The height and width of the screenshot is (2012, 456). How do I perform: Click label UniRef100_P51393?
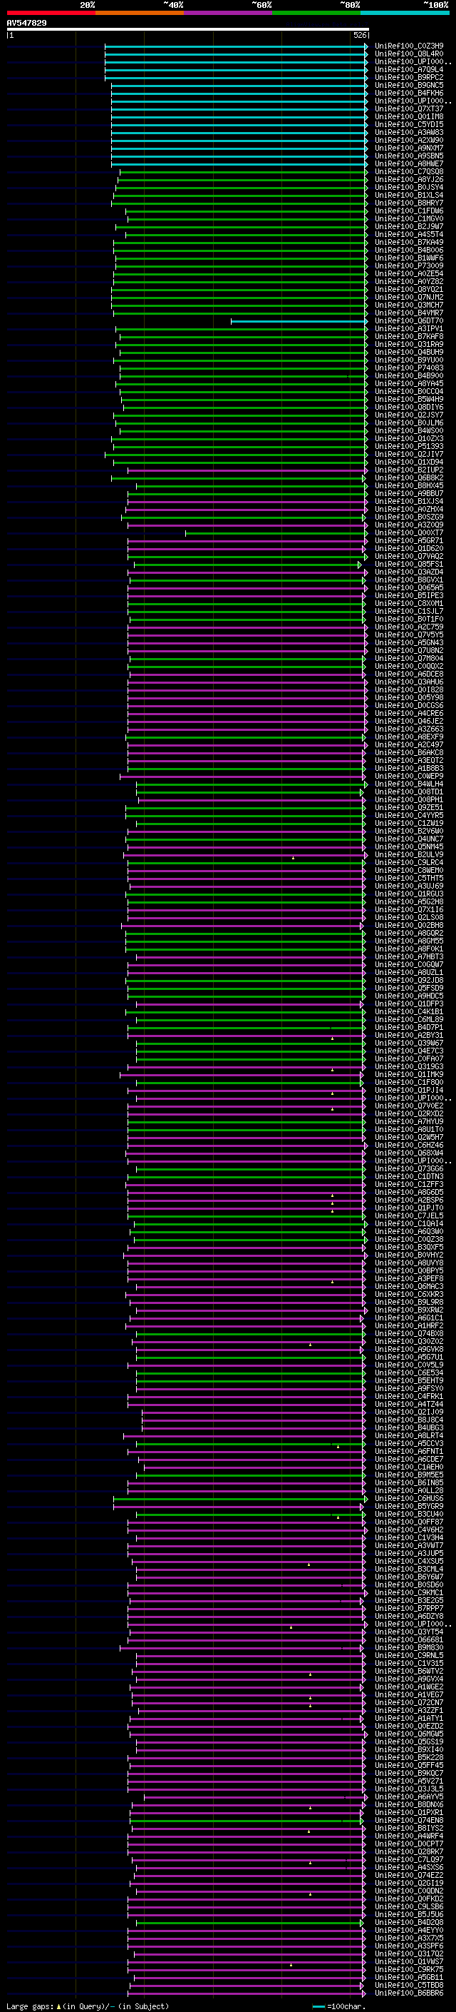(x=409, y=447)
